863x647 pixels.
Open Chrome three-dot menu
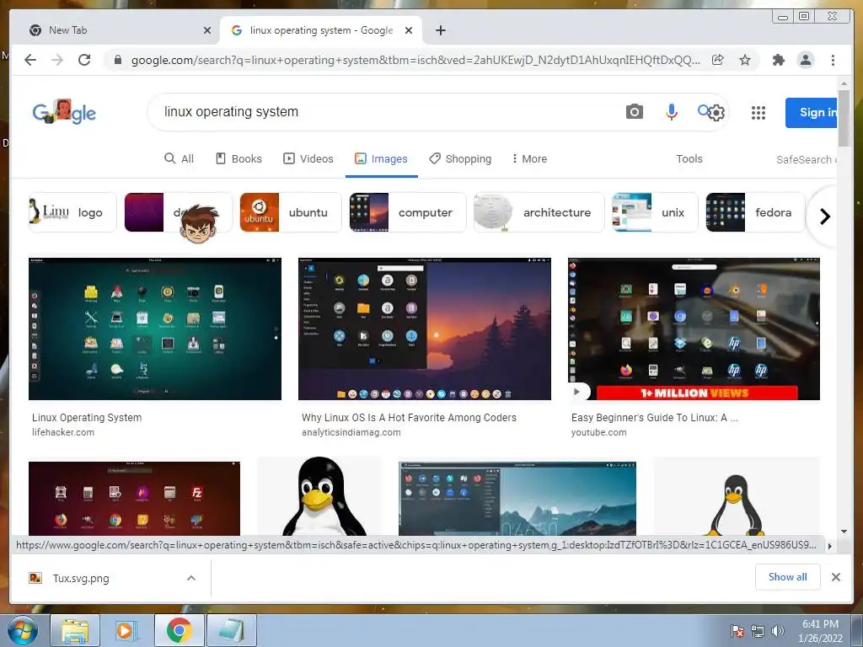click(x=833, y=60)
